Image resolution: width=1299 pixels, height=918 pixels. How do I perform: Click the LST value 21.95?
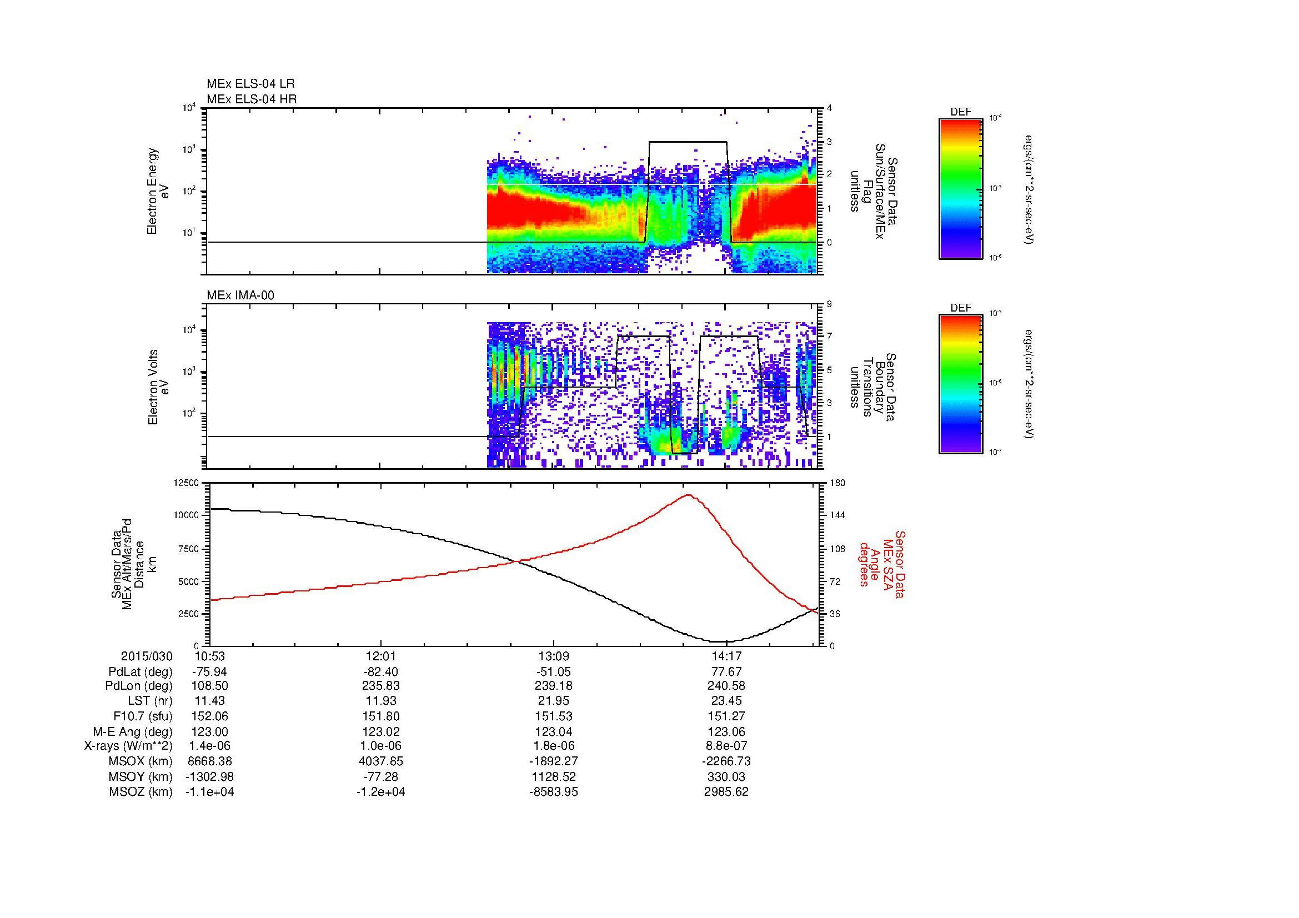tap(553, 701)
